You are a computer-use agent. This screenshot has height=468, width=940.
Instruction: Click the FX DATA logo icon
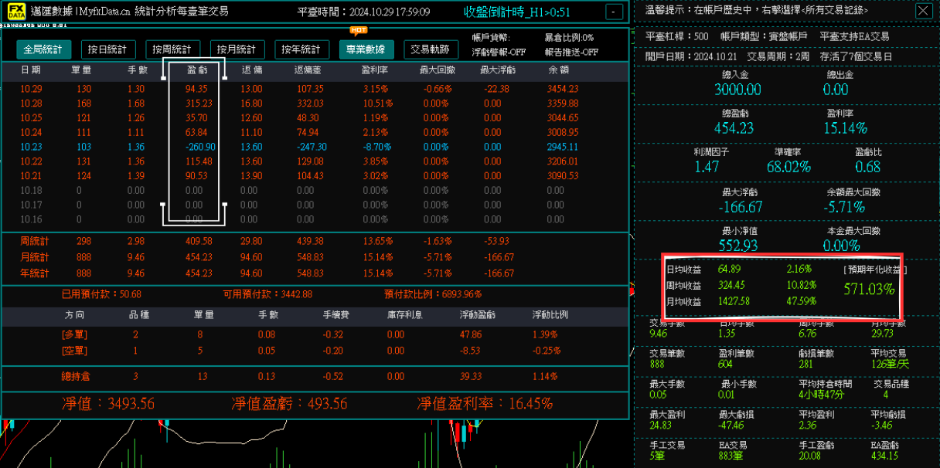tap(15, 11)
